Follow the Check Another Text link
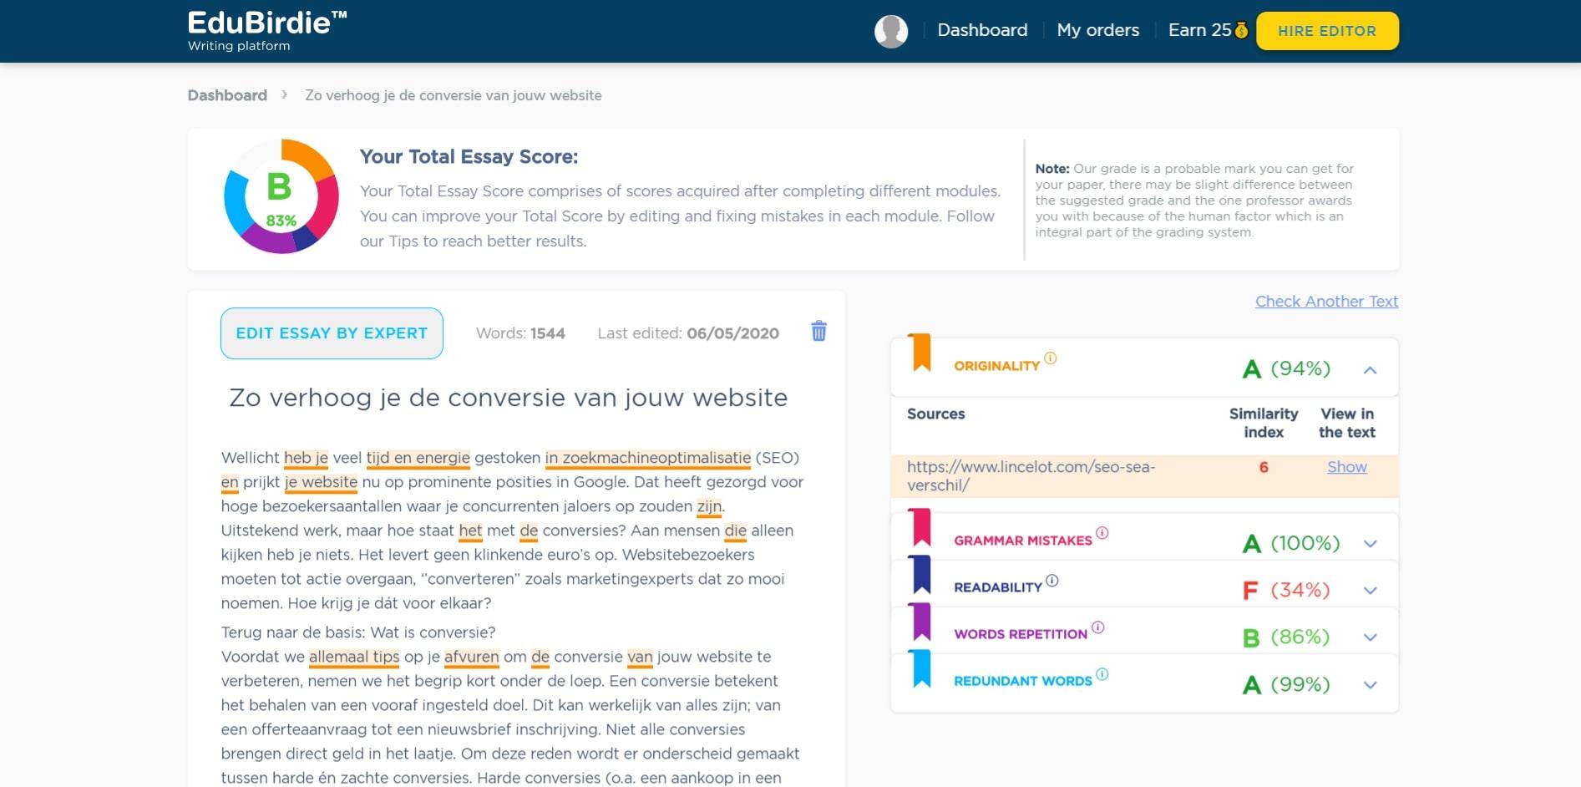Viewport: 1581px width, 787px height. pos(1326,302)
